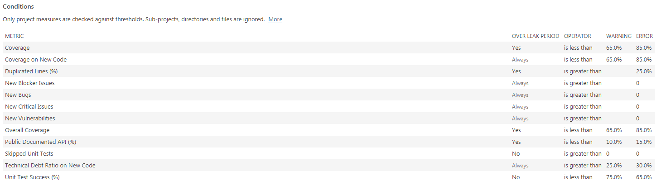Click the OVER LEAK PERIOD column header
This screenshot has width=666, height=195.
[x=536, y=36]
